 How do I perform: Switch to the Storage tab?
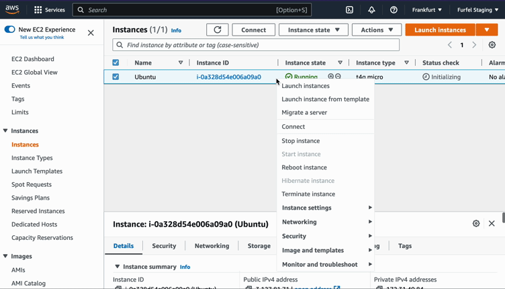pos(259,246)
